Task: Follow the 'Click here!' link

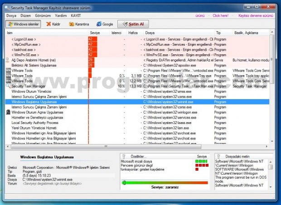Action: pyautogui.click(x=220, y=15)
